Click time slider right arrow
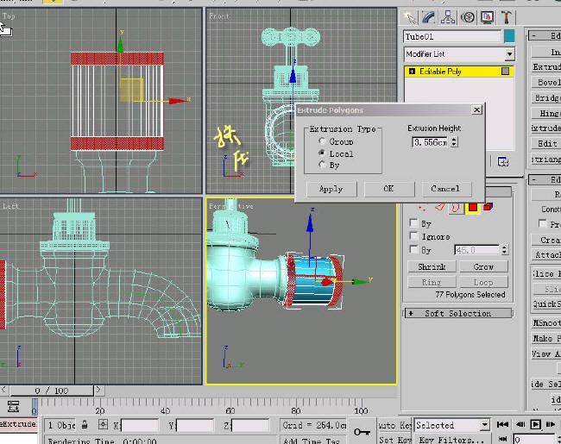This screenshot has height=444, width=561. click(99, 390)
